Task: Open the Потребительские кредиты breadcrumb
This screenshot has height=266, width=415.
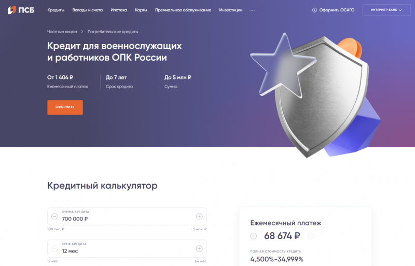Action: [x=113, y=32]
